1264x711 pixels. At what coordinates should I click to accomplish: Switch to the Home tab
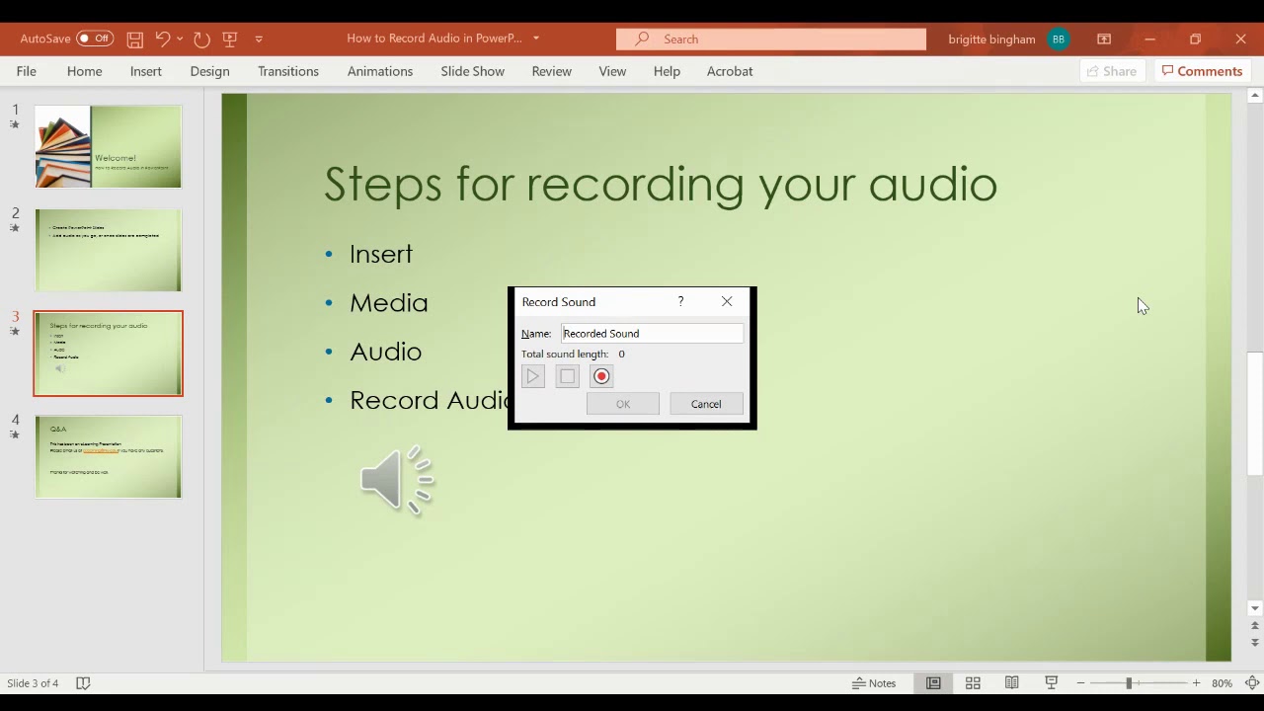click(85, 71)
